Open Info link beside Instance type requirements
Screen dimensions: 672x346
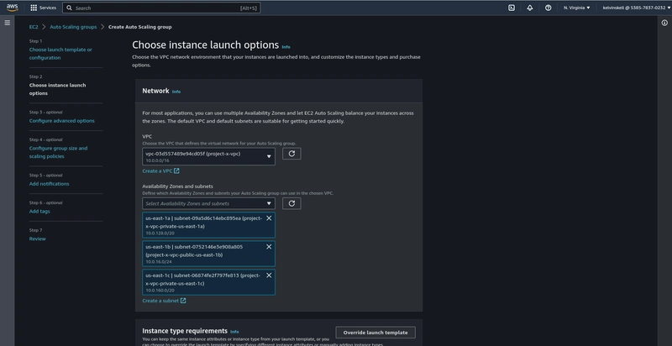pyautogui.click(x=234, y=332)
